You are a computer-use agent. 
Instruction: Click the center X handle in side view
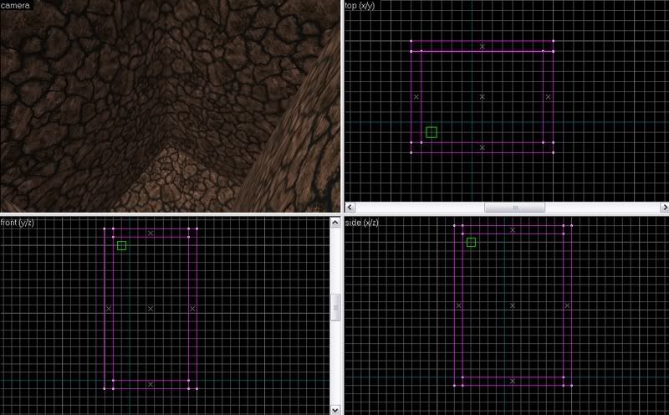[513, 305]
